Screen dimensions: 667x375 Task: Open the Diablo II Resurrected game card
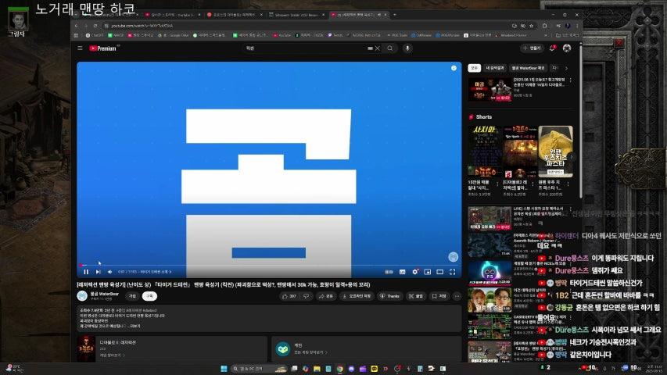pos(172,348)
